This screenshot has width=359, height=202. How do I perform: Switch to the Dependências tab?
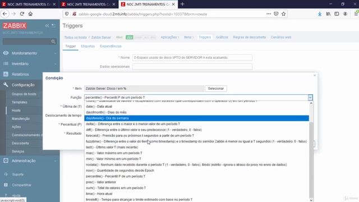pyautogui.click(x=111, y=46)
